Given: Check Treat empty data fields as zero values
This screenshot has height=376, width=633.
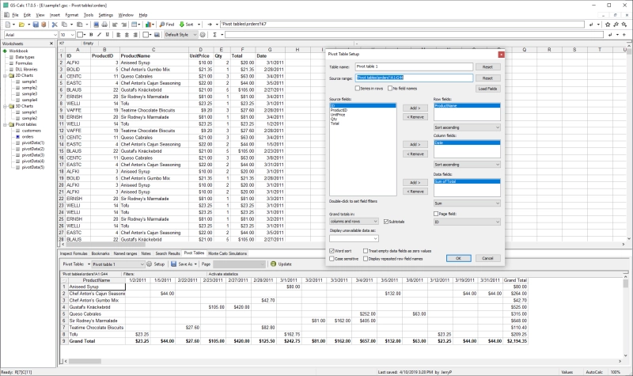Looking at the screenshot, I should pos(366,251).
